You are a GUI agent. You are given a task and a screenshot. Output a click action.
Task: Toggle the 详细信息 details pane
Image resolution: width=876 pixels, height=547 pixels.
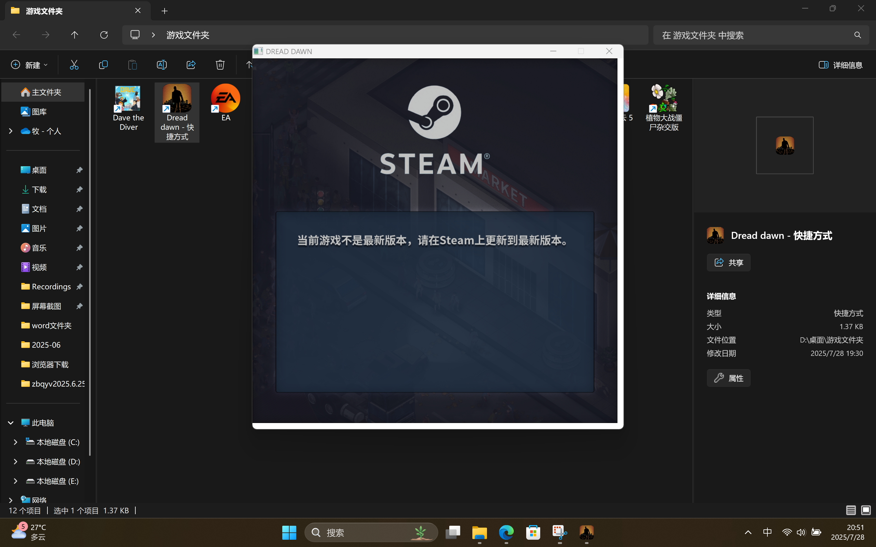[x=840, y=65]
